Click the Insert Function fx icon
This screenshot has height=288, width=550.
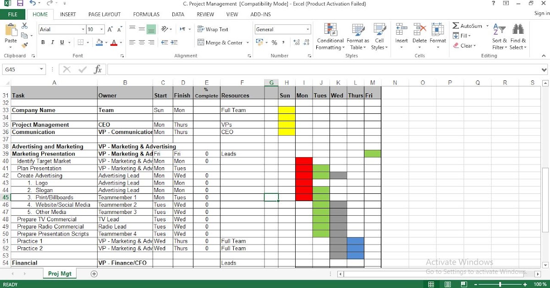pos(98,69)
